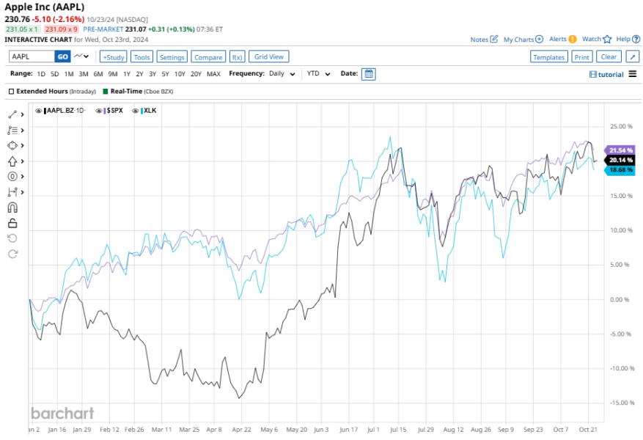Open the Help question mark icon

pos(636,39)
